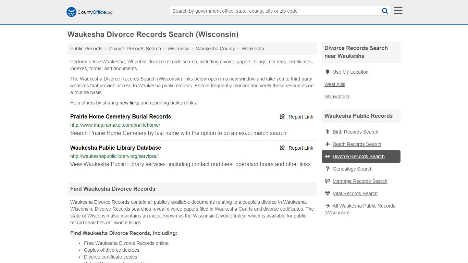
Task: Open West Allis divorce records
Action: click(x=335, y=84)
